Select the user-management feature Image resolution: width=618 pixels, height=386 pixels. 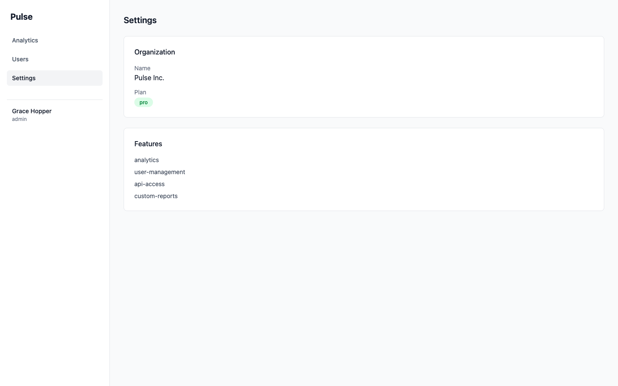coord(160,172)
